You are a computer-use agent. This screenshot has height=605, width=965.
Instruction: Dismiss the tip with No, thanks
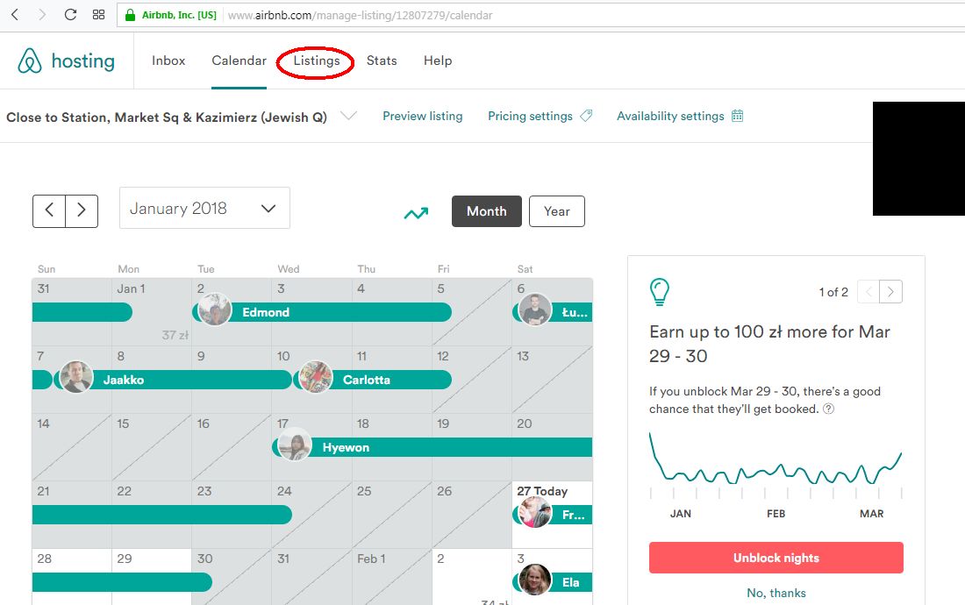tap(776, 593)
